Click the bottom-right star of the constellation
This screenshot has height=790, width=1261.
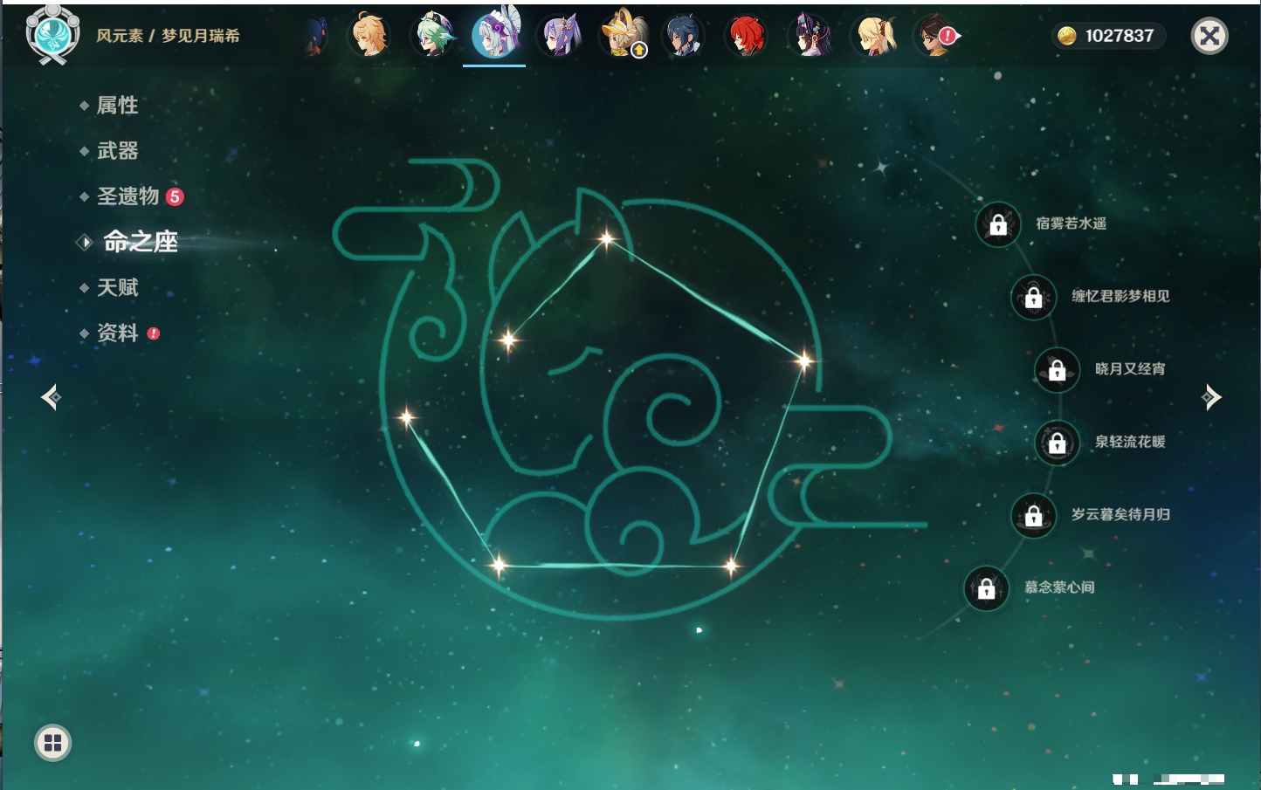pyautogui.click(x=732, y=567)
